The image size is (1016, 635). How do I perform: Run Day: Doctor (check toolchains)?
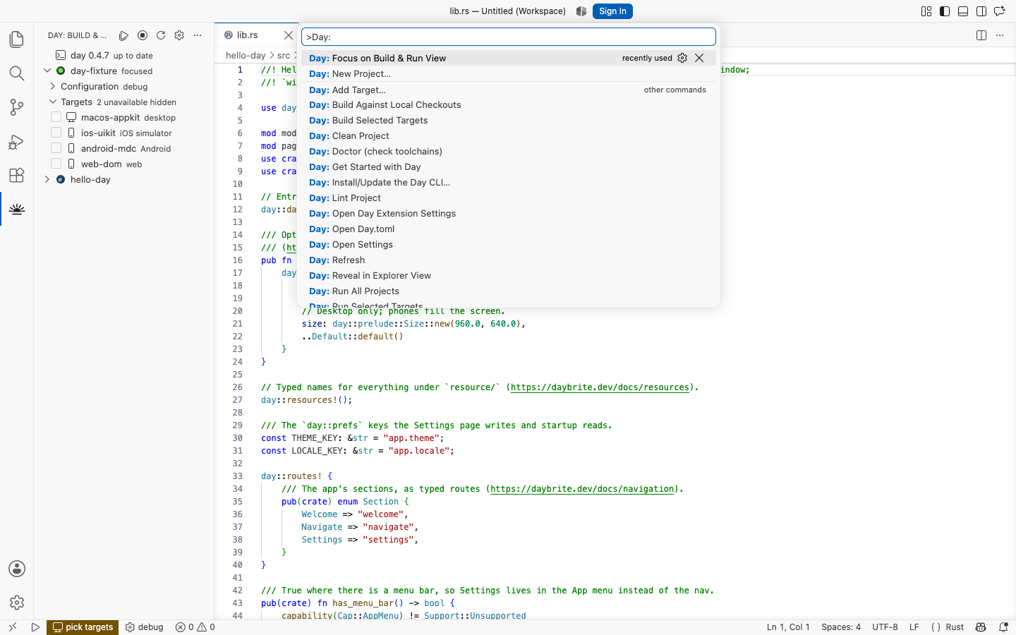tap(509, 152)
